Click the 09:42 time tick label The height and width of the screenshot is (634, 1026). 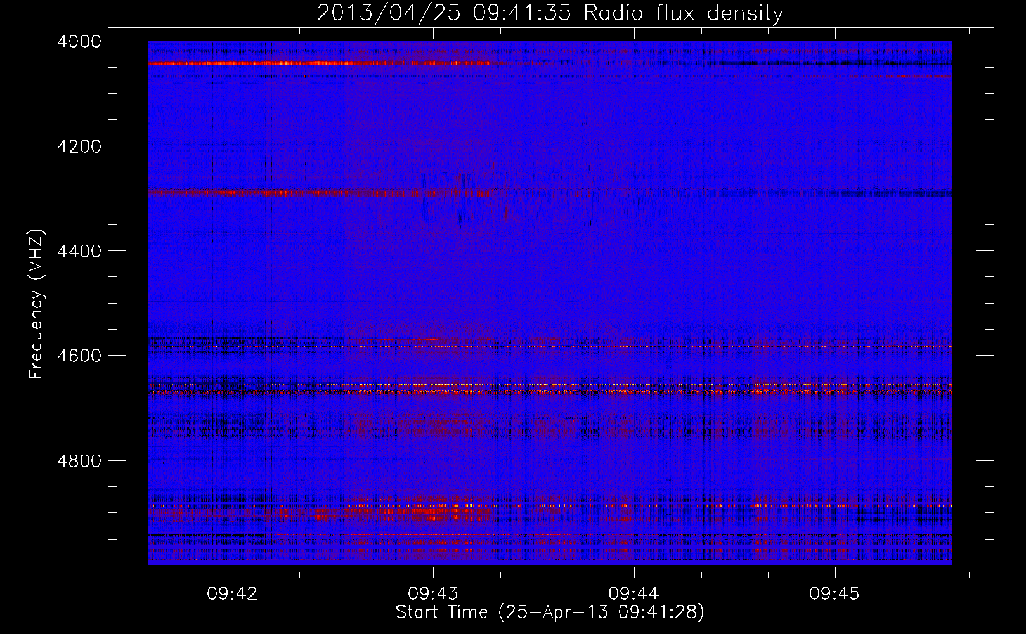[232, 594]
